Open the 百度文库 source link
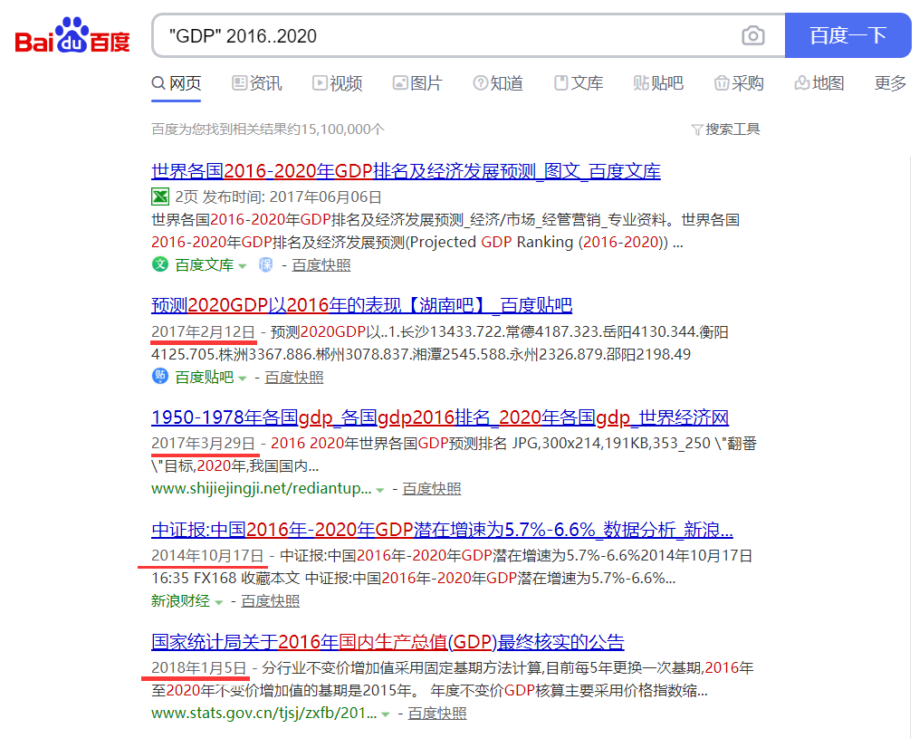This screenshot has width=919, height=738. pos(204,265)
